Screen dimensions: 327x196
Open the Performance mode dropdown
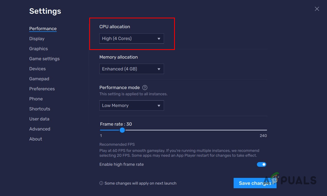[x=131, y=105]
